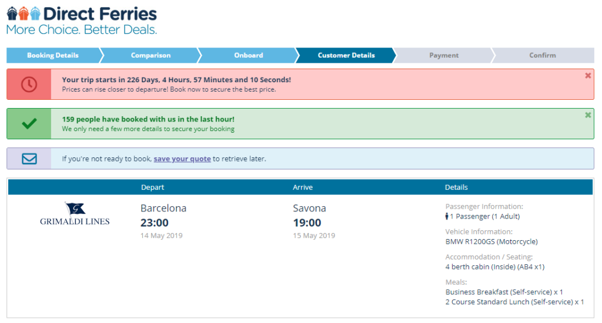Click the Depart column header
602x323 pixels.
point(152,187)
